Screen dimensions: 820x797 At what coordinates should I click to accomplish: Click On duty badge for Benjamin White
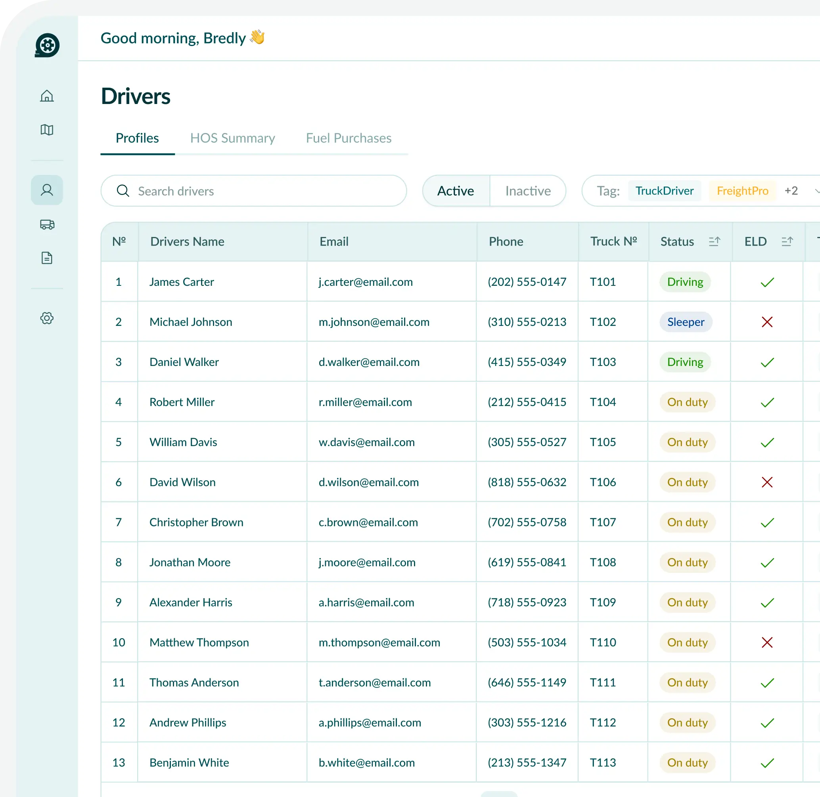688,763
